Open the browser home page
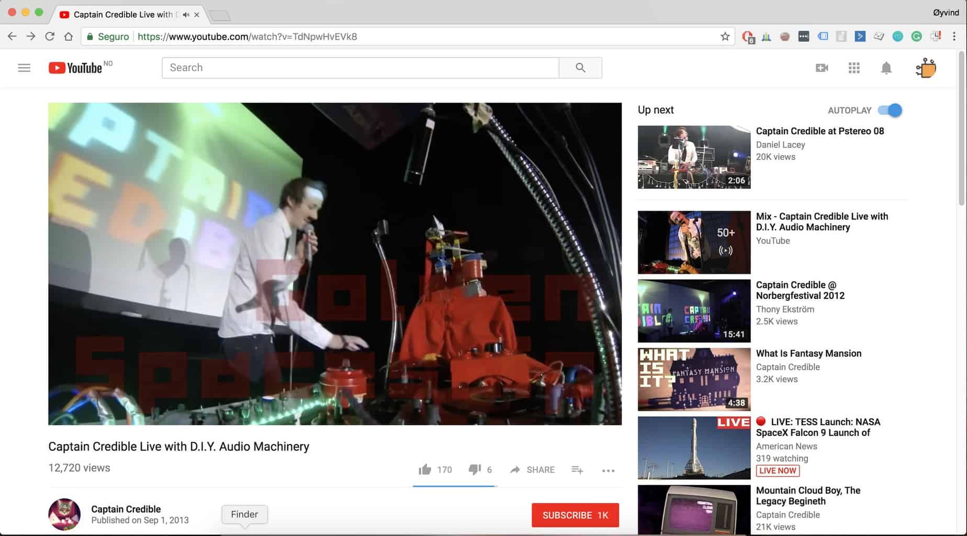This screenshot has height=536, width=967. [69, 37]
